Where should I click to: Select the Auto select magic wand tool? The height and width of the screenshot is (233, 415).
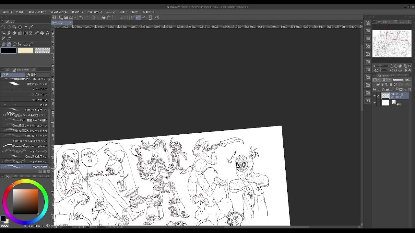tap(26, 27)
